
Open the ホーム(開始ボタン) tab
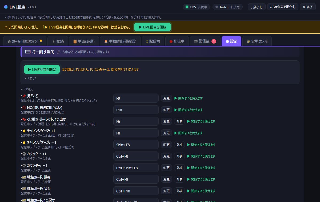[25, 41]
